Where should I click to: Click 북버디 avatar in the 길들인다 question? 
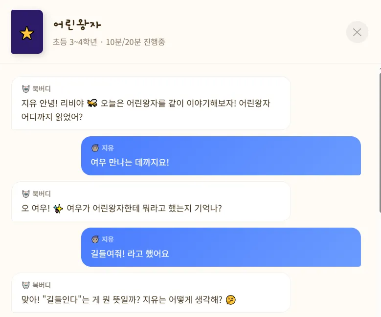coord(26,285)
